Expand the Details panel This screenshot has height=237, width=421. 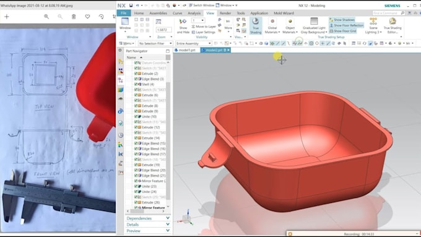click(x=148, y=225)
